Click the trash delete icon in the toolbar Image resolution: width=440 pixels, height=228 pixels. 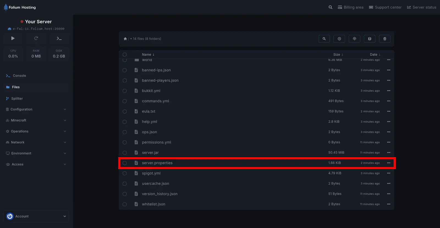pyautogui.click(x=385, y=39)
